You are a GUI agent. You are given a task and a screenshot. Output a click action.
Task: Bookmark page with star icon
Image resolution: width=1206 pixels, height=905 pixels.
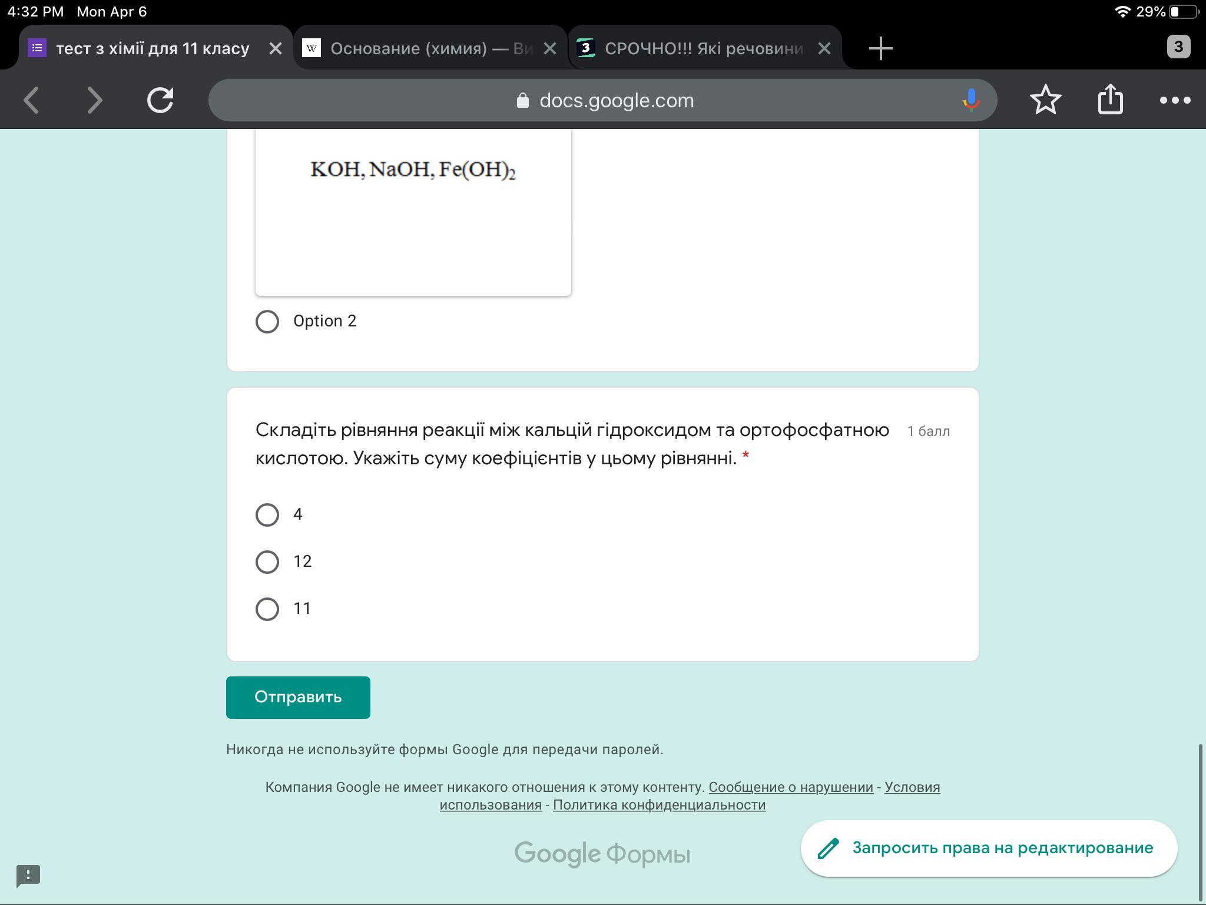click(x=1046, y=100)
